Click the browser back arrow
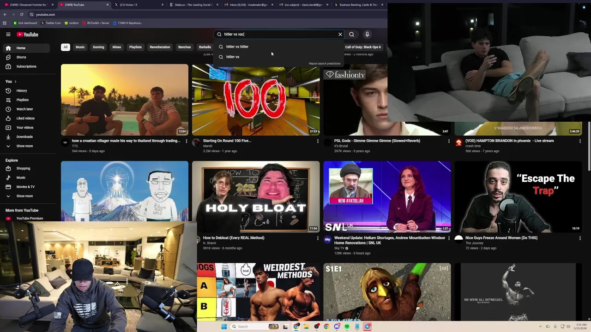This screenshot has width=591, height=332. 5,14
